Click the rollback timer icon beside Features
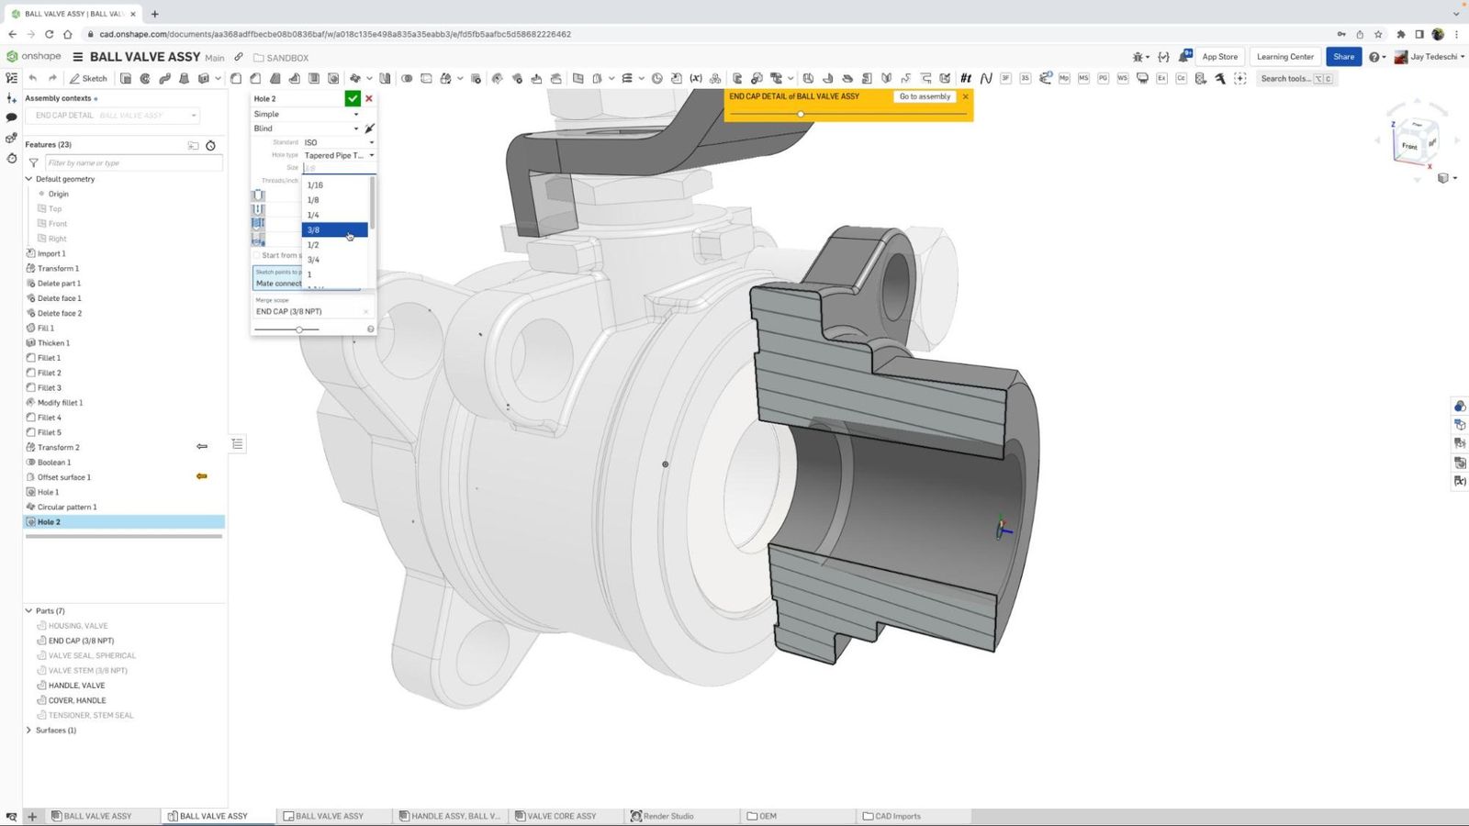This screenshot has width=1469, height=826. click(x=210, y=145)
